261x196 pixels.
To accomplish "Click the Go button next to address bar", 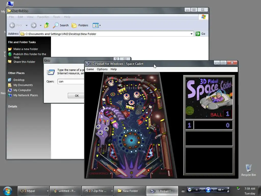I will coord(200,34).
